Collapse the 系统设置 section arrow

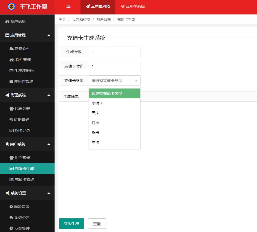49,193
